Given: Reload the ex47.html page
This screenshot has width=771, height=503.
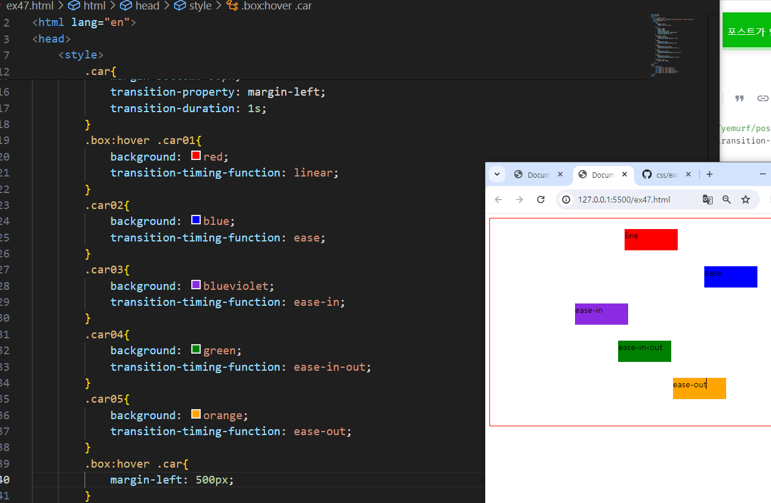Looking at the screenshot, I should tap(541, 200).
